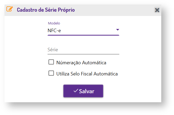Click the gray dialog header bar

point(114,10)
